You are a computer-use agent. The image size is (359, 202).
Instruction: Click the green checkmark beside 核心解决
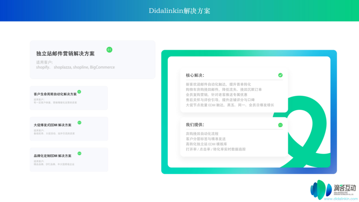click(280, 75)
